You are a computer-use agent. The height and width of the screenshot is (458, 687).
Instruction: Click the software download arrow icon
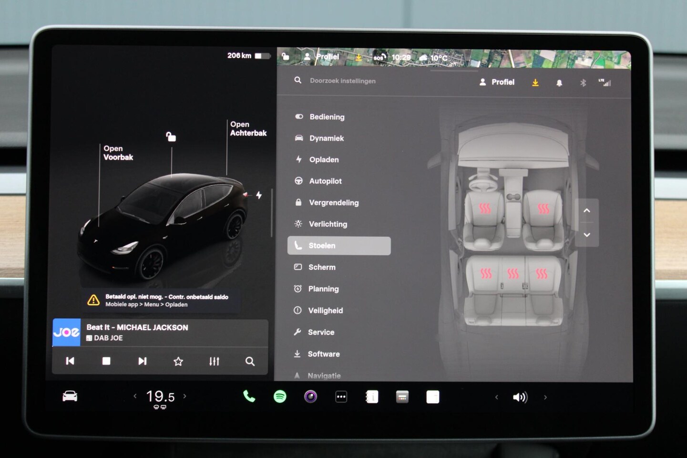pos(535,83)
